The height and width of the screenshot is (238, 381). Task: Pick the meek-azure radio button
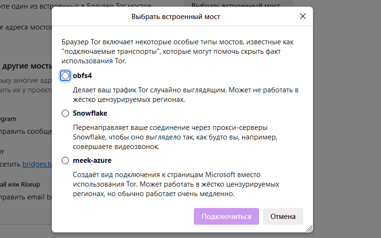click(65, 160)
